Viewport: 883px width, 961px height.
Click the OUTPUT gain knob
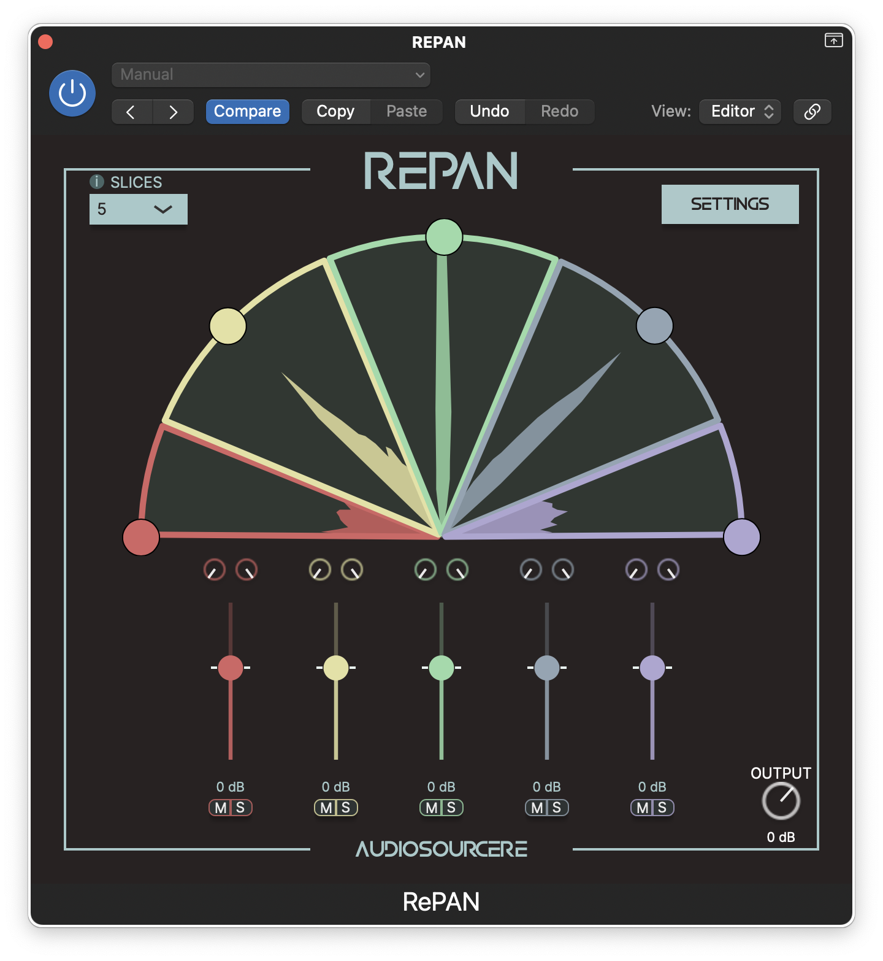pos(781,801)
